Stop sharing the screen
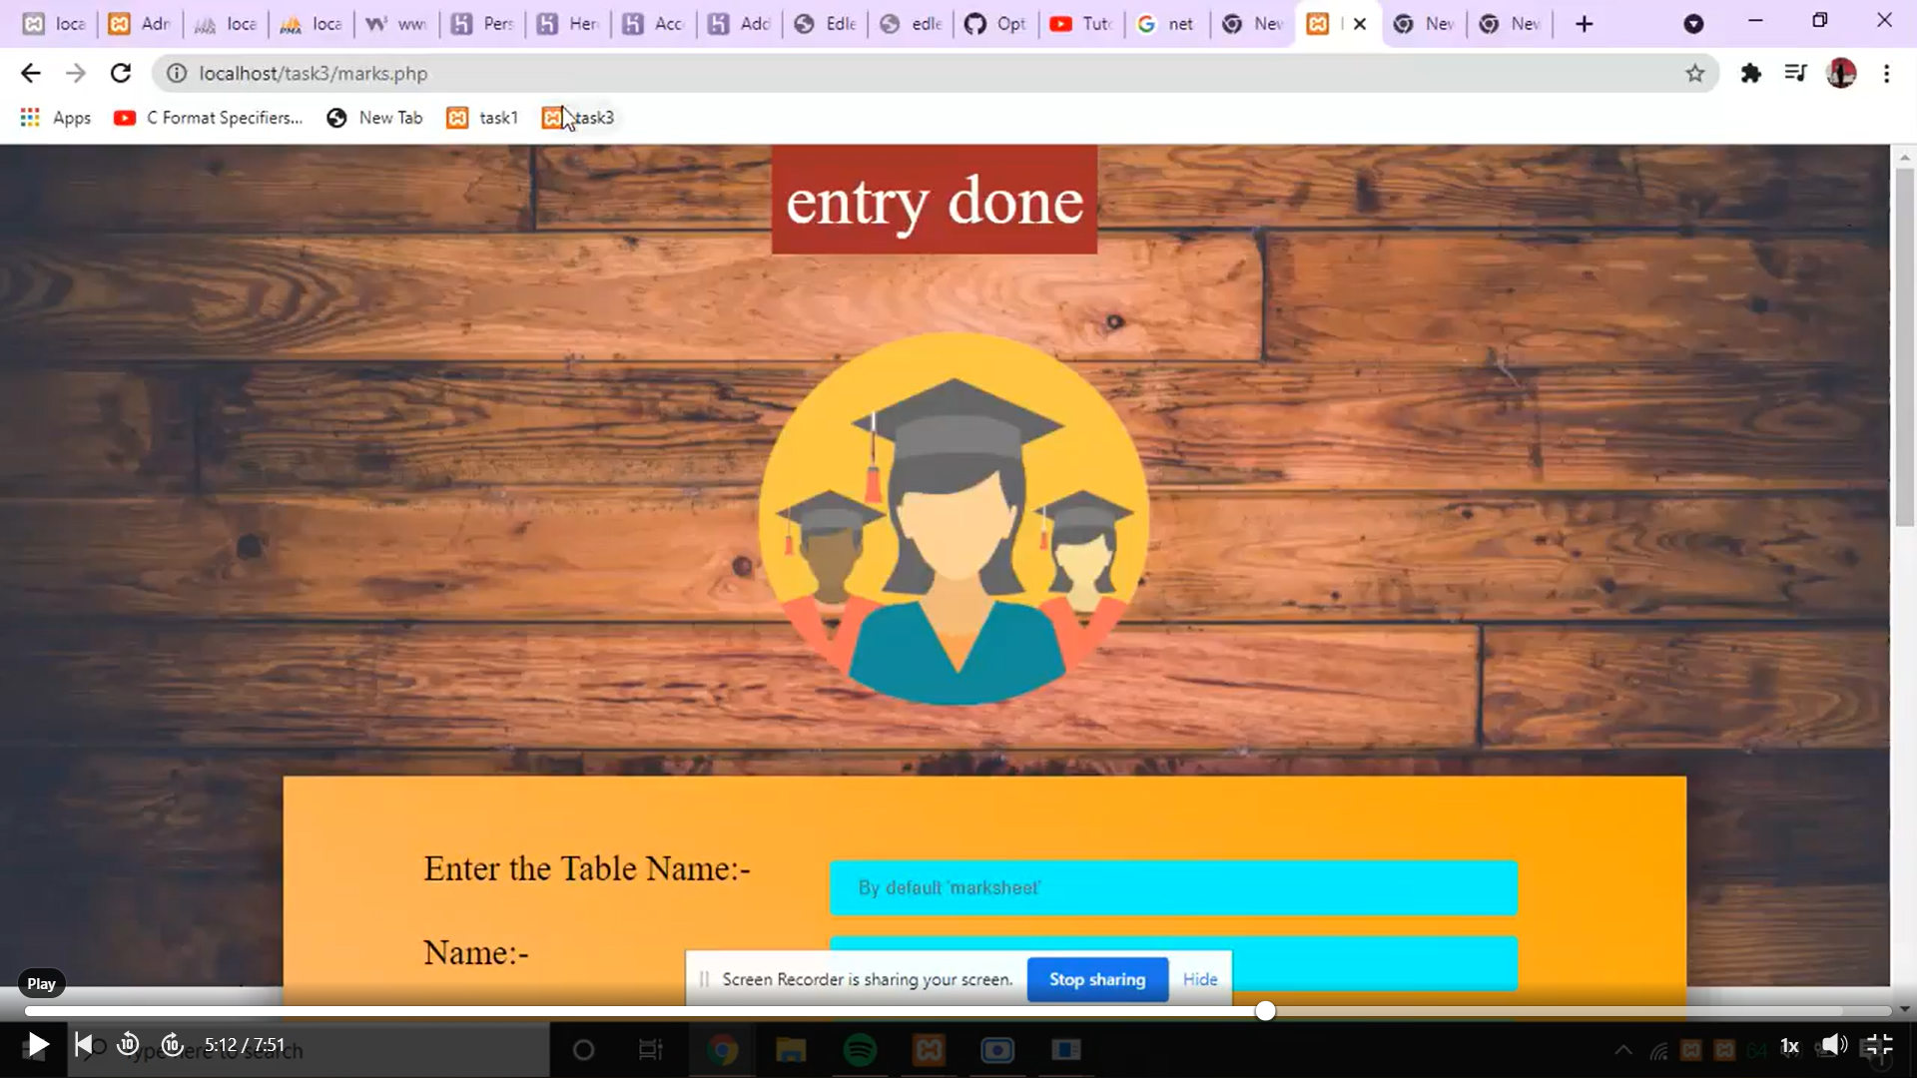 (1097, 979)
